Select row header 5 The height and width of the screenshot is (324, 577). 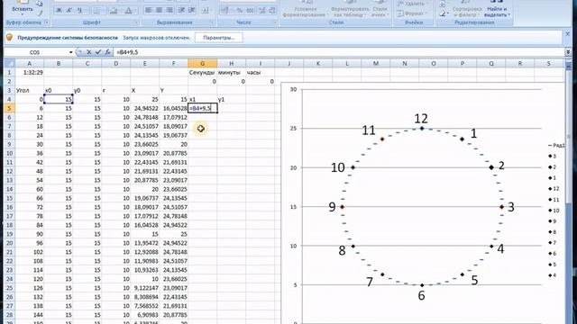pos(9,108)
